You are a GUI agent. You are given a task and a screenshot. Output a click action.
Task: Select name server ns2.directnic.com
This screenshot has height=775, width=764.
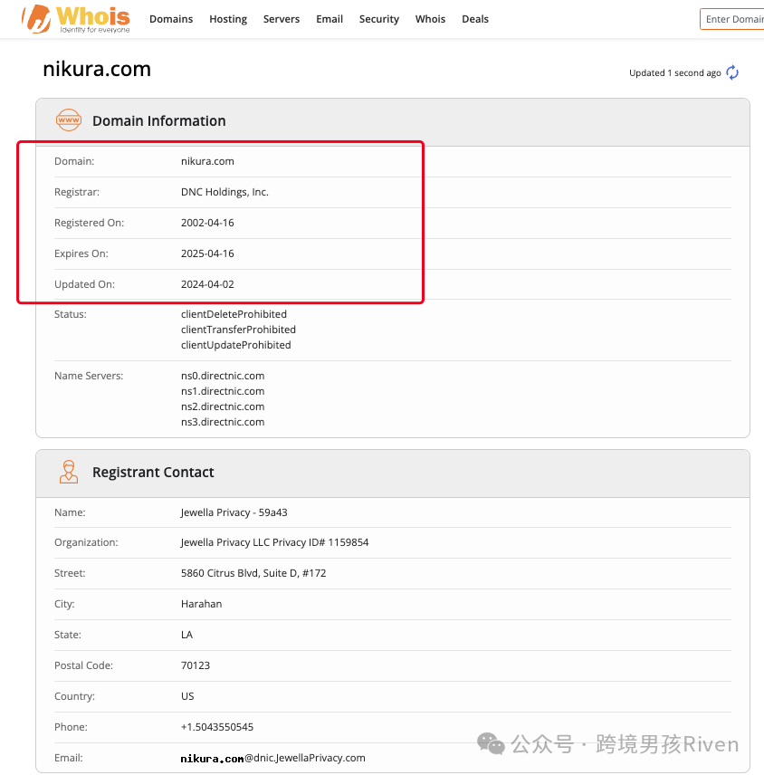[223, 407]
